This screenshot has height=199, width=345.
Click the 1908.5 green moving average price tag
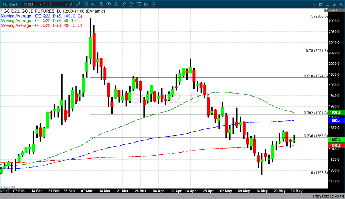(x=336, y=112)
